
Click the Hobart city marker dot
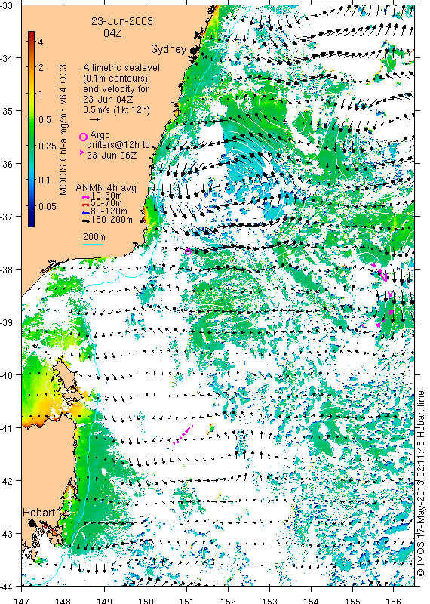tap(32, 523)
